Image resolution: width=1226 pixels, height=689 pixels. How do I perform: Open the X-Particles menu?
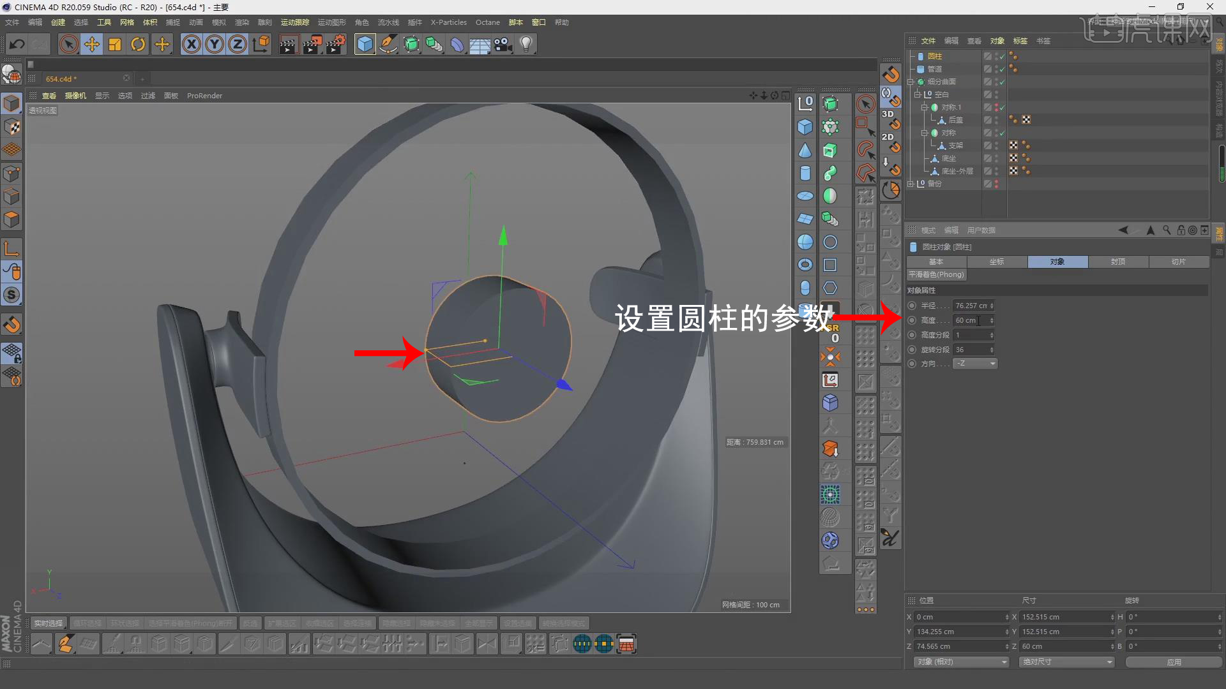(448, 22)
